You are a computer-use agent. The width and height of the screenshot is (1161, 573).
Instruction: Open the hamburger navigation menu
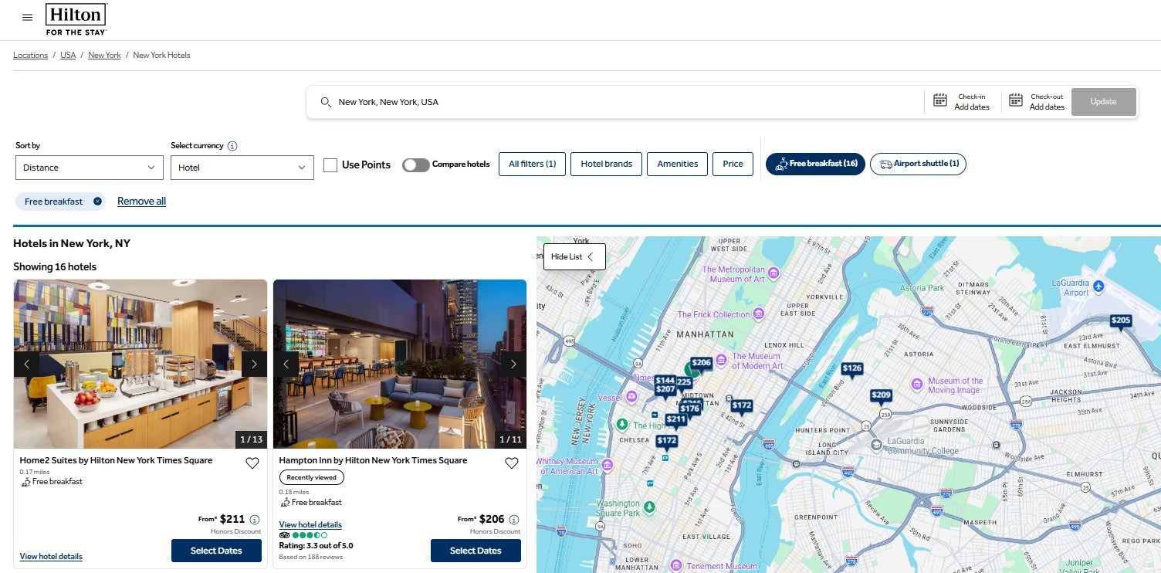[x=28, y=18]
